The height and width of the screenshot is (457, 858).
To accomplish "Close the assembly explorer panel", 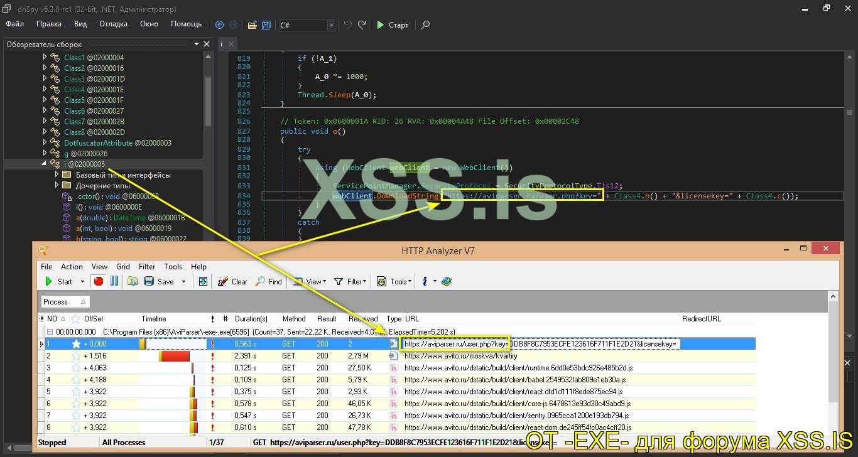I will click(x=206, y=44).
